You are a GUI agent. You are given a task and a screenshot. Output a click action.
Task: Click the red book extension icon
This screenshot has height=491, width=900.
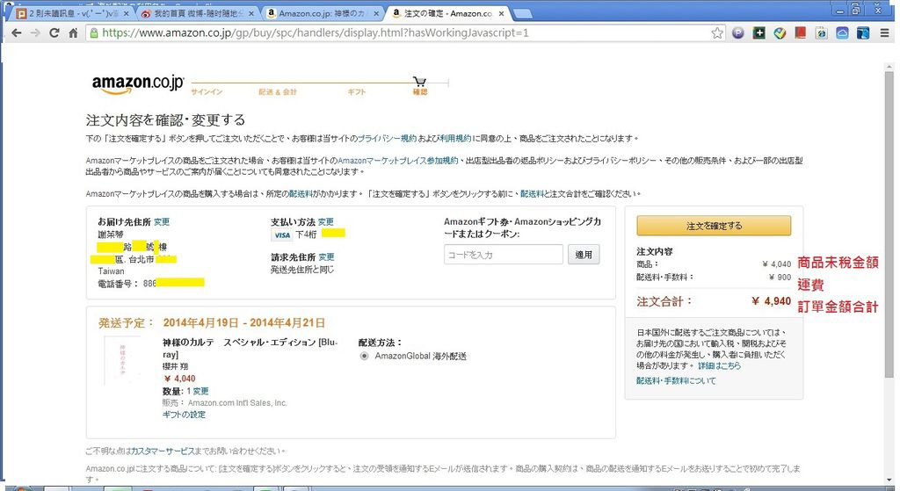click(801, 33)
